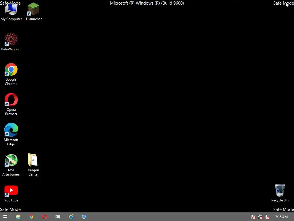The image size is (294, 221).
Task: Select the MSI Afterburner desktop shortcut
Action: (x=11, y=165)
